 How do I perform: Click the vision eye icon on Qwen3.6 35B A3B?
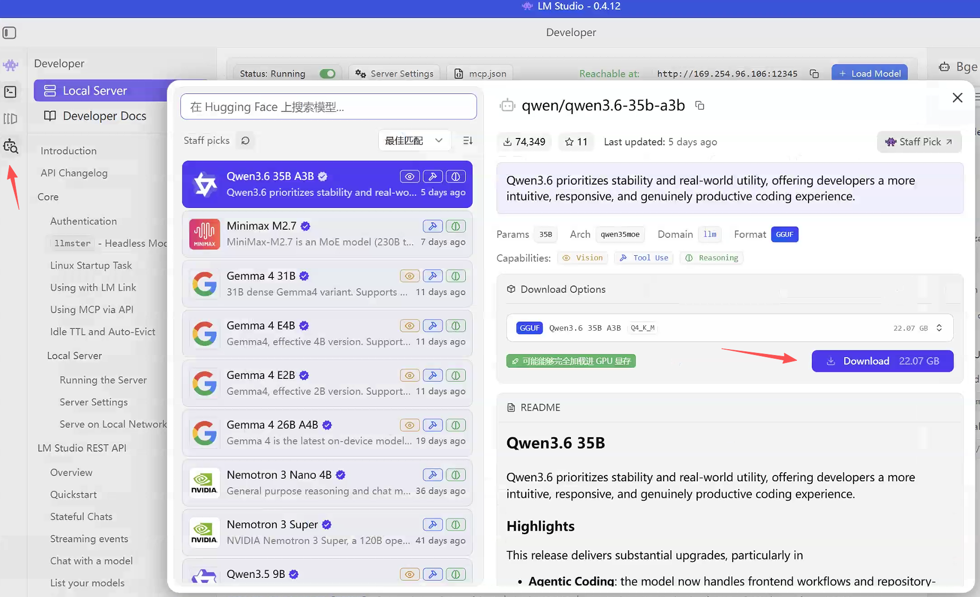pos(410,176)
